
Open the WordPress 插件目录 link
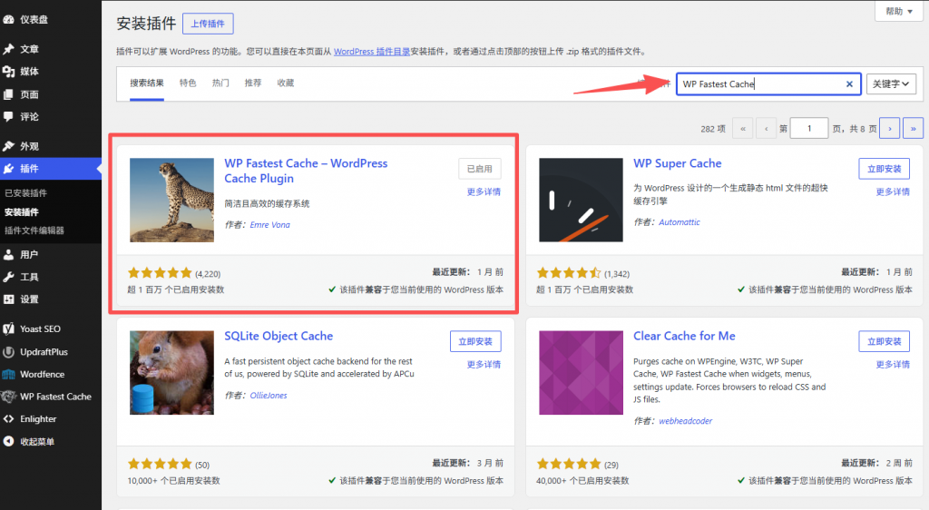(x=372, y=52)
